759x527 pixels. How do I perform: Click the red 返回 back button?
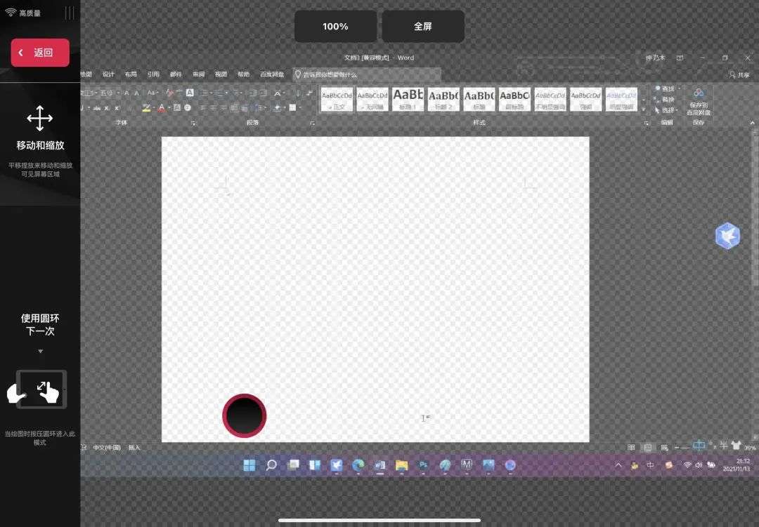tap(40, 53)
